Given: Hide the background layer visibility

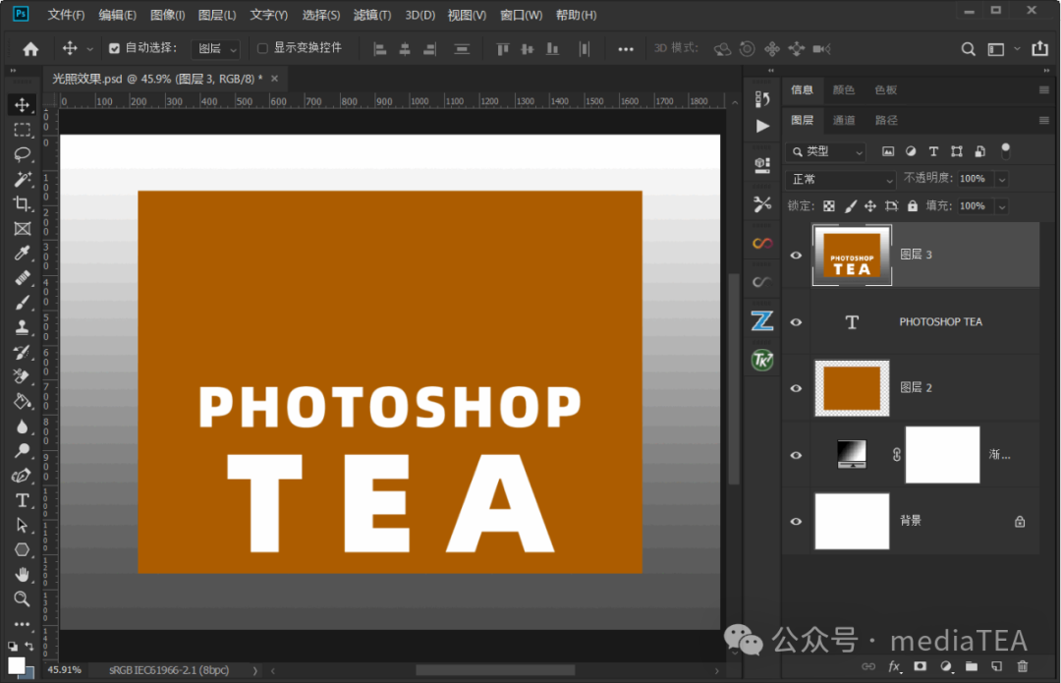Looking at the screenshot, I should point(797,521).
